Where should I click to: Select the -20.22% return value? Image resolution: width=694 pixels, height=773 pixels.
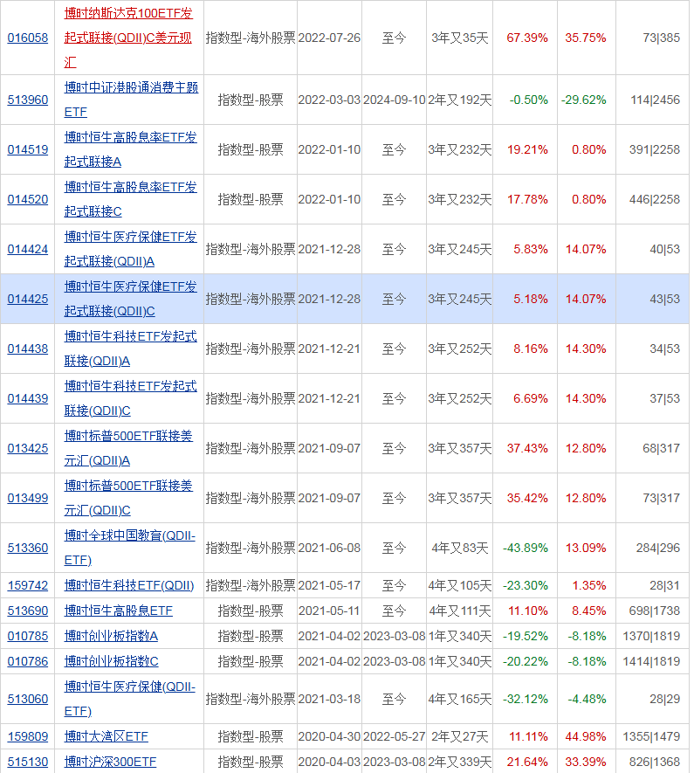click(x=525, y=661)
